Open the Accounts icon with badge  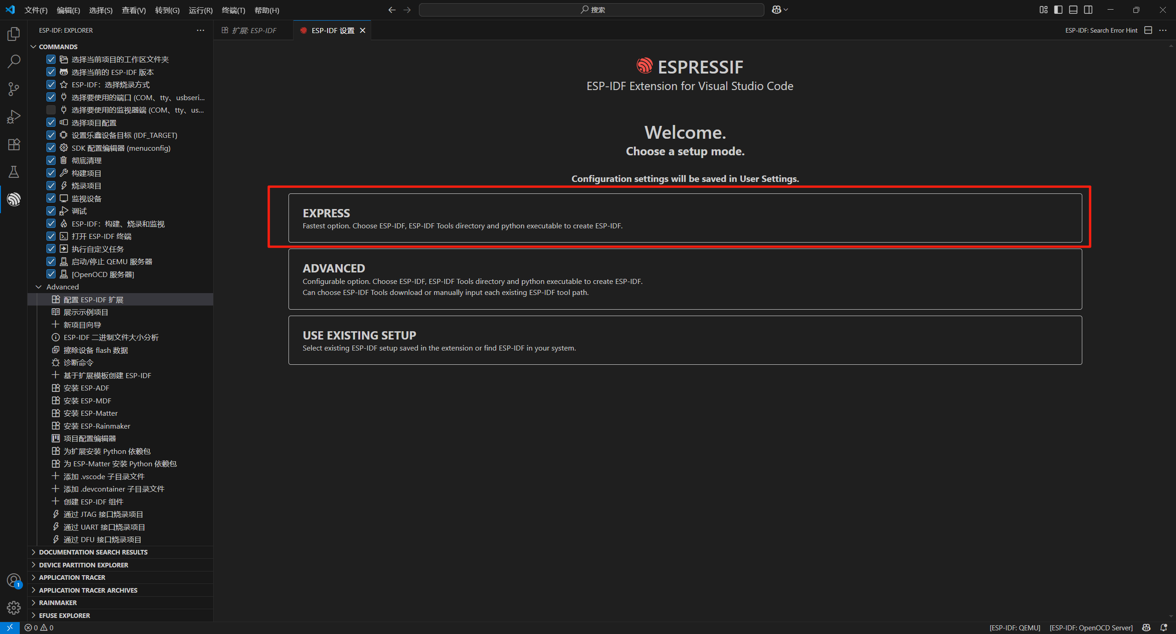(x=14, y=580)
